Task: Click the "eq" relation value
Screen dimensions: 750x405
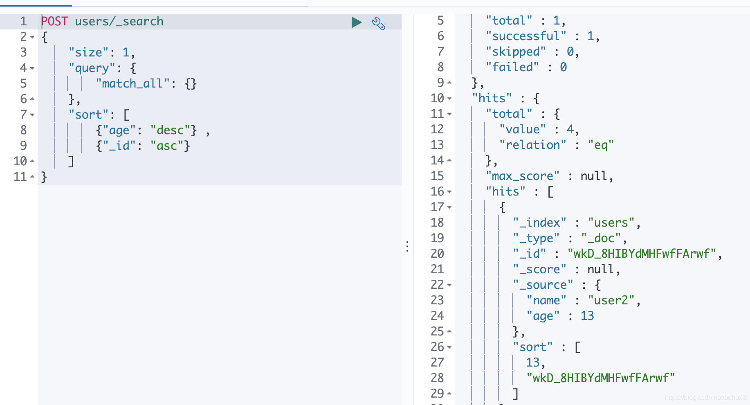Action: [x=601, y=145]
